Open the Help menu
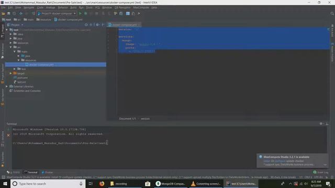The width and height of the screenshot is (335, 188). pos(154,7)
